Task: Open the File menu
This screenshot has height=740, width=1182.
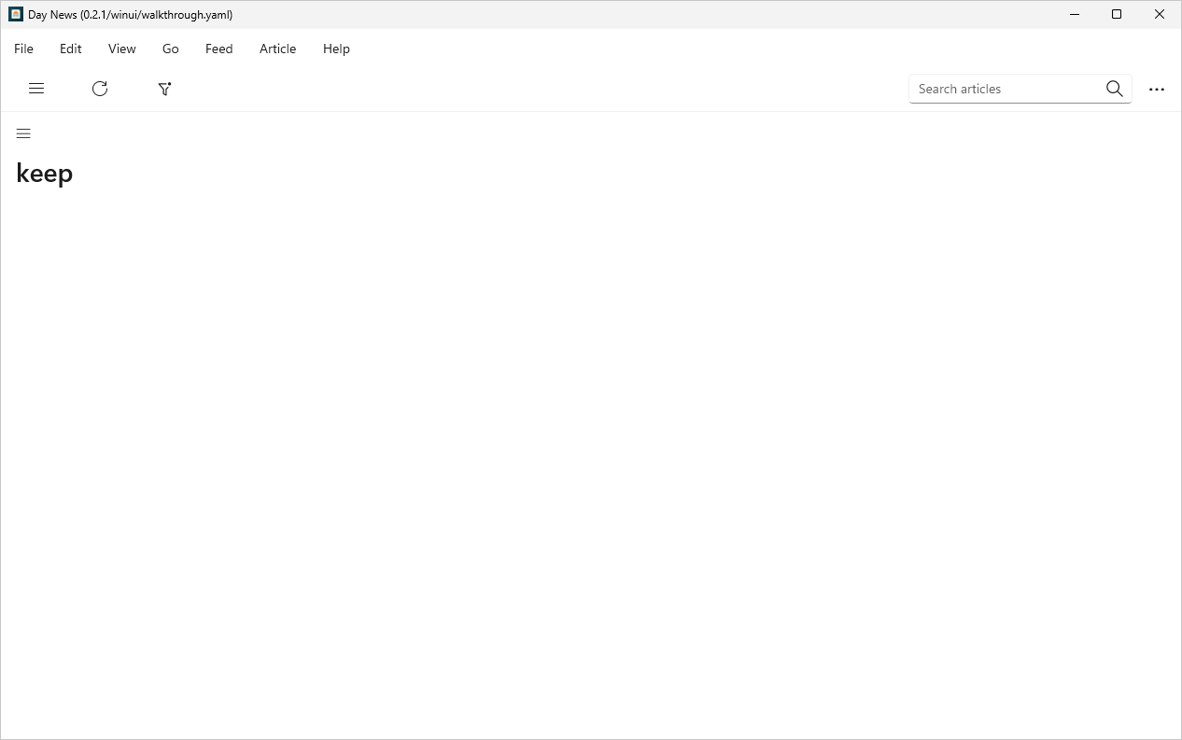Action: click(23, 49)
